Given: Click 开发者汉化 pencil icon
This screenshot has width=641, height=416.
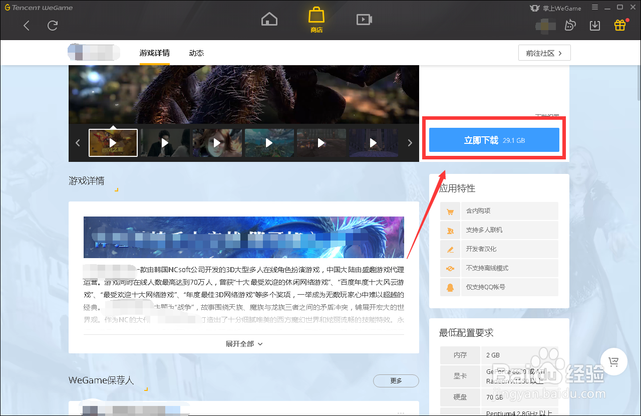Looking at the screenshot, I should [x=450, y=249].
